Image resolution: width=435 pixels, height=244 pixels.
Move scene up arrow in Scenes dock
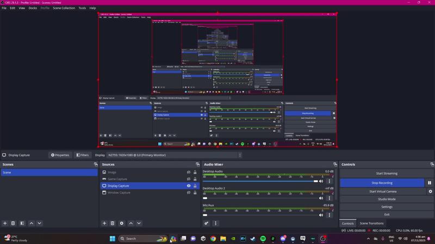[x=32, y=223]
